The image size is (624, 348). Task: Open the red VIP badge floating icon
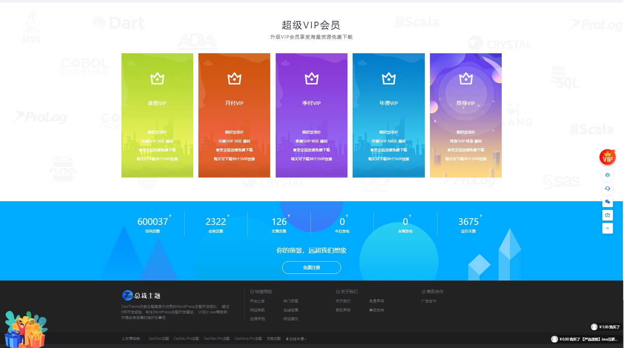(607, 157)
